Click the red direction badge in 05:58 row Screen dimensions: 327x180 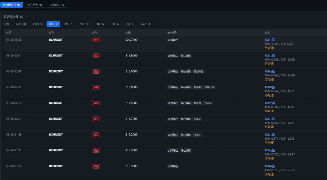tap(96, 40)
